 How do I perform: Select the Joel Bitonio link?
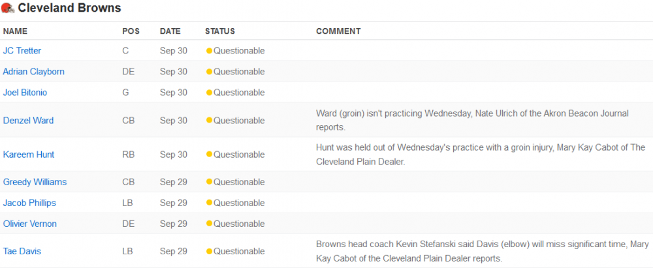25,93
